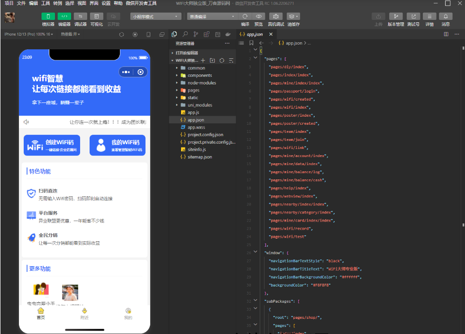Viewport: 465px width, 334px height.
Task: Collapse all folders in the explorer
Action: [x=231, y=60]
